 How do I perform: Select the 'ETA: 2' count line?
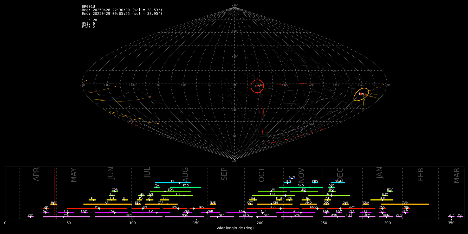(88, 27)
